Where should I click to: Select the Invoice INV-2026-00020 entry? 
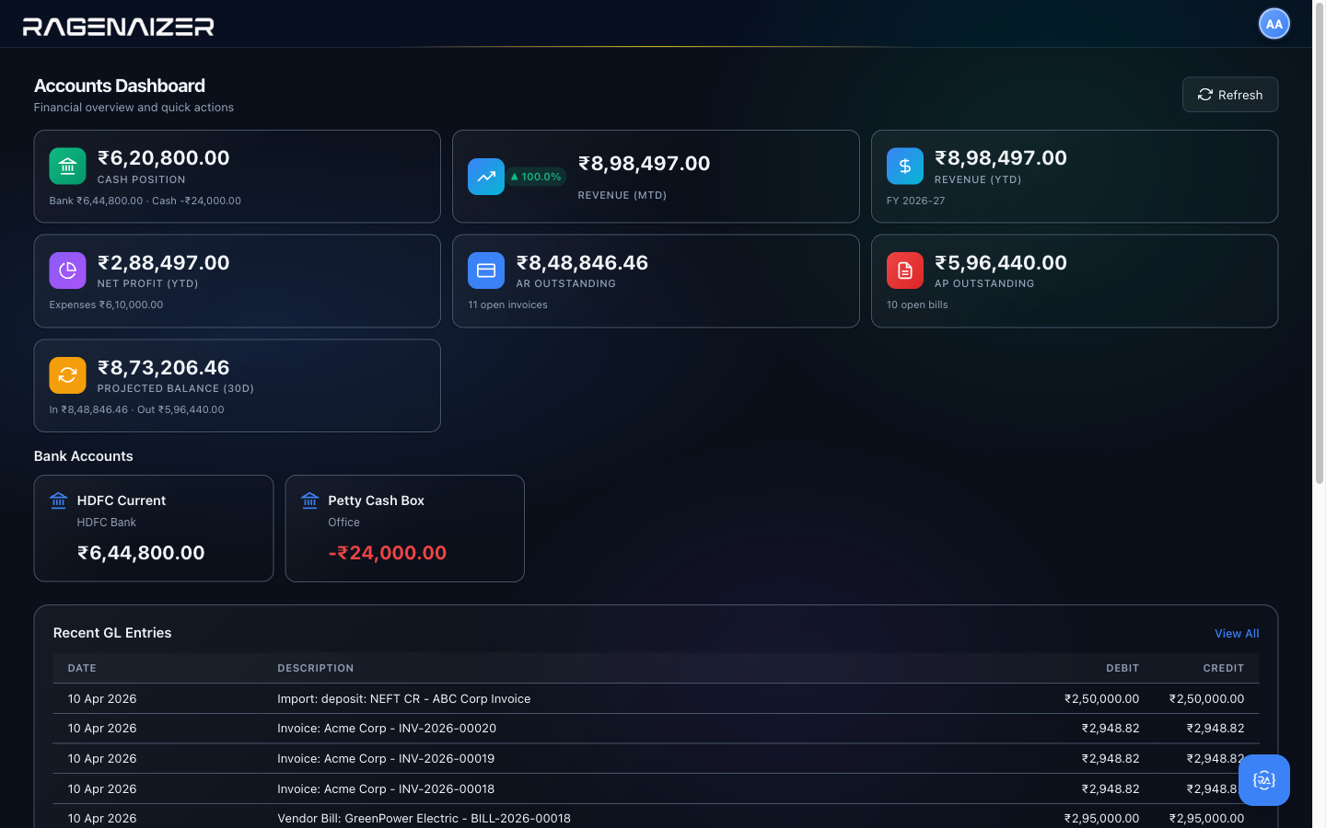pos(656,729)
